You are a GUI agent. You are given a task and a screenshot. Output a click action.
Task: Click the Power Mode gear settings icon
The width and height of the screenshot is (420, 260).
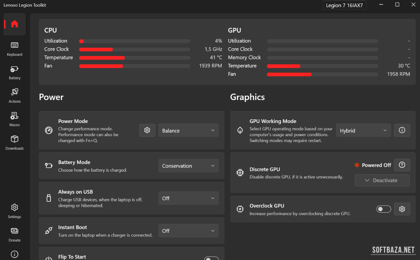147,130
